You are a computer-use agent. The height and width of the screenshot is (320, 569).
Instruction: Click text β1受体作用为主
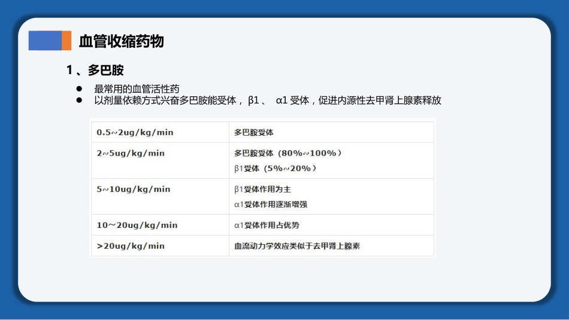(262, 189)
